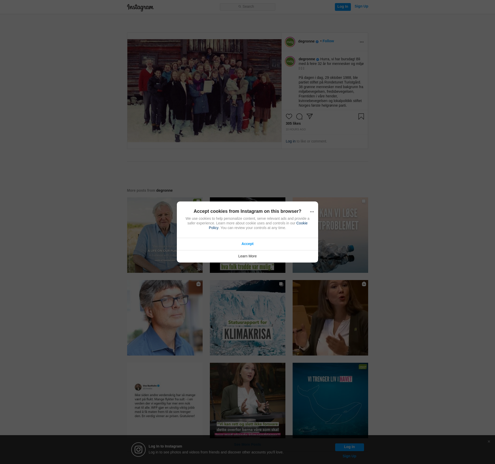Click degronne avatar beside caption
Screen dimensions: 495x464
point(290,61)
